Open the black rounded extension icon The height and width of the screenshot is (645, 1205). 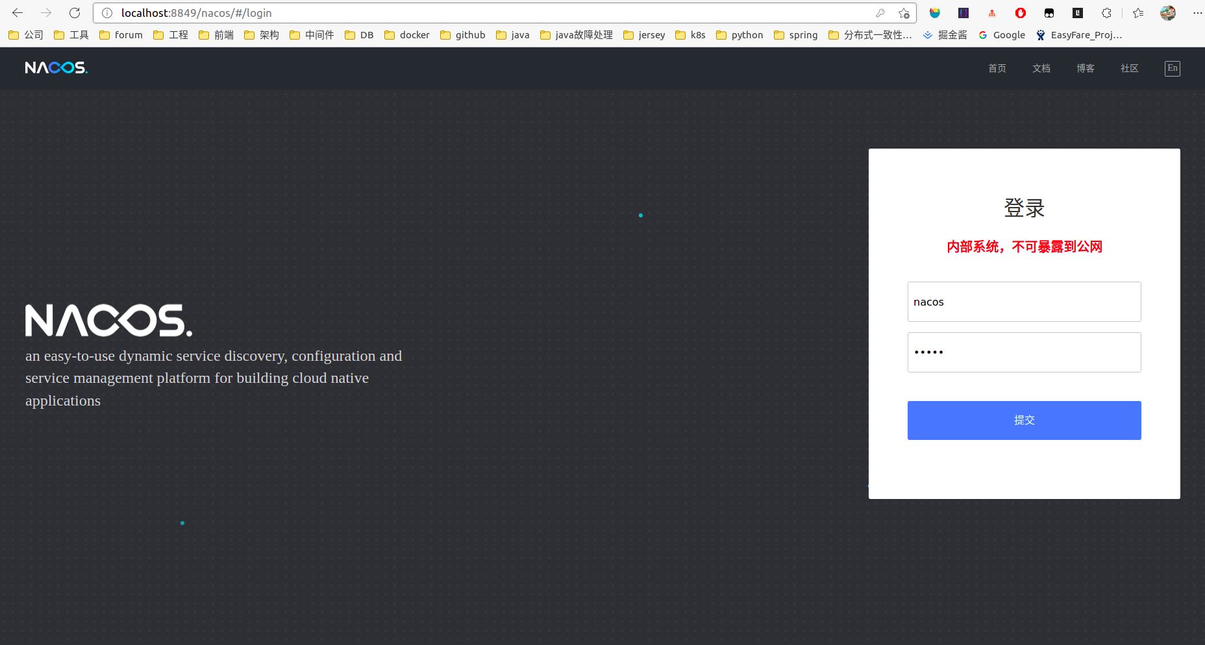(1049, 13)
